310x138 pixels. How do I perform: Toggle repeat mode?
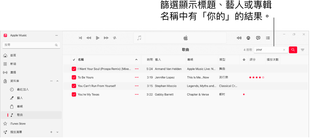[115, 38]
